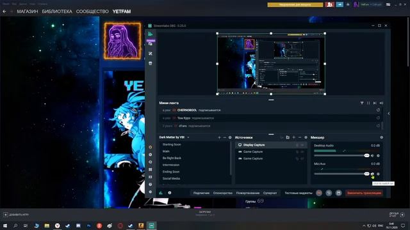Remove the selected source

[300, 137]
